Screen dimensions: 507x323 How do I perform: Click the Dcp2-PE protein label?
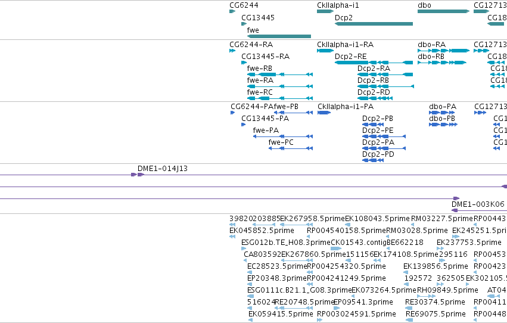pos(378,131)
